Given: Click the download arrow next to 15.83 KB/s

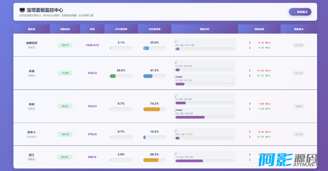Looking at the screenshot, I should (x=250, y=137).
